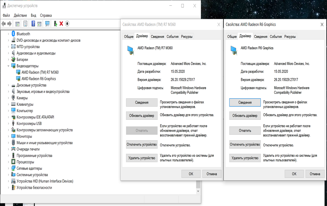Click the Сетевые адаптеры icon
The height and width of the screenshot is (206, 327).
pos(13,168)
